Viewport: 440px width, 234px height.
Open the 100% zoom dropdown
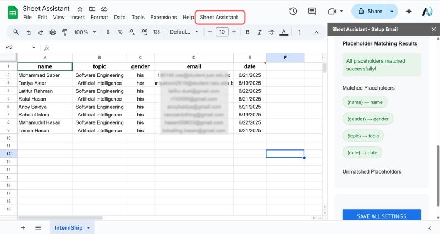85,32
